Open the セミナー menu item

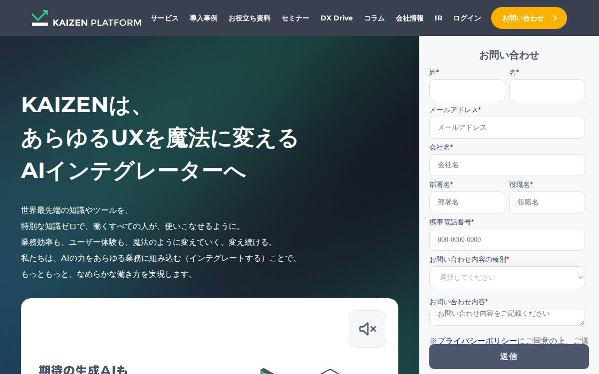click(295, 18)
